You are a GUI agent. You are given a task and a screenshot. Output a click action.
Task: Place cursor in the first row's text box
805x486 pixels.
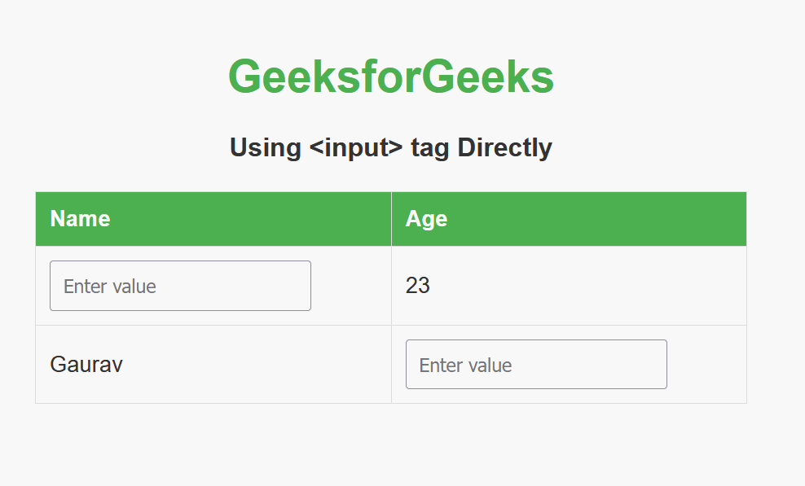(180, 286)
